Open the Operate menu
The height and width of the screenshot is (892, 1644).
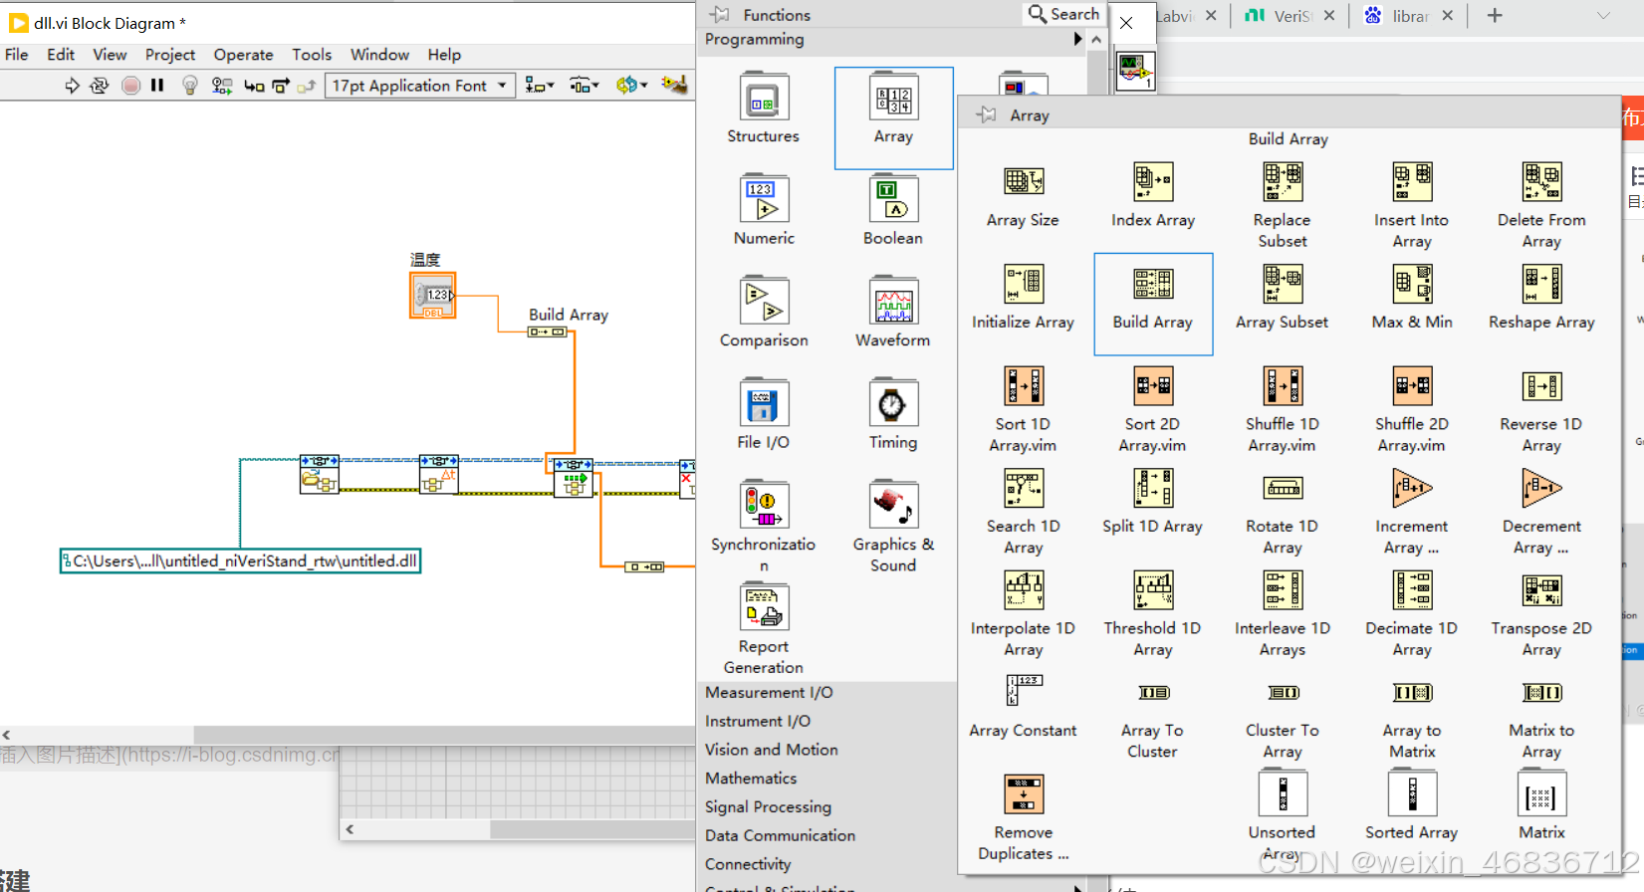243,55
